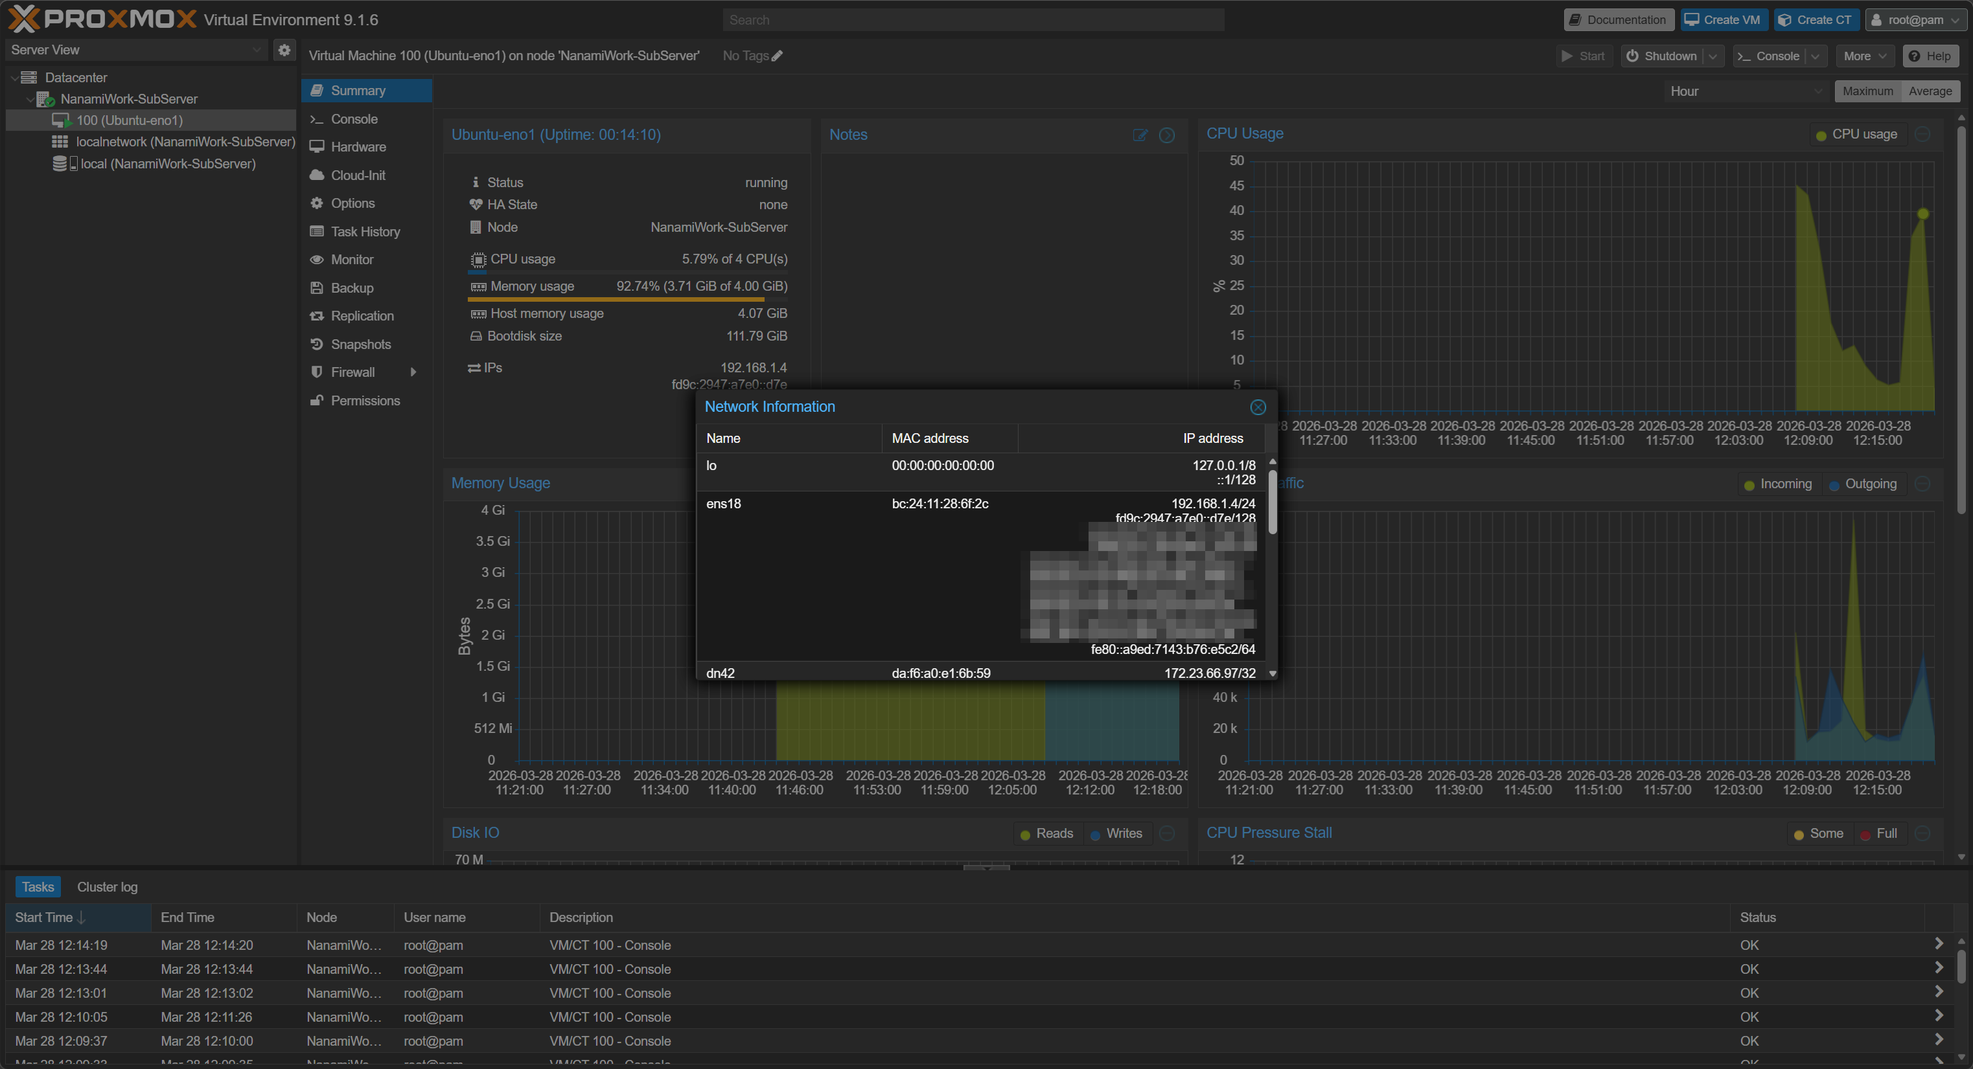1973x1069 pixels.
Task: Collapse the Datacenter tree expander
Action: click(14, 77)
